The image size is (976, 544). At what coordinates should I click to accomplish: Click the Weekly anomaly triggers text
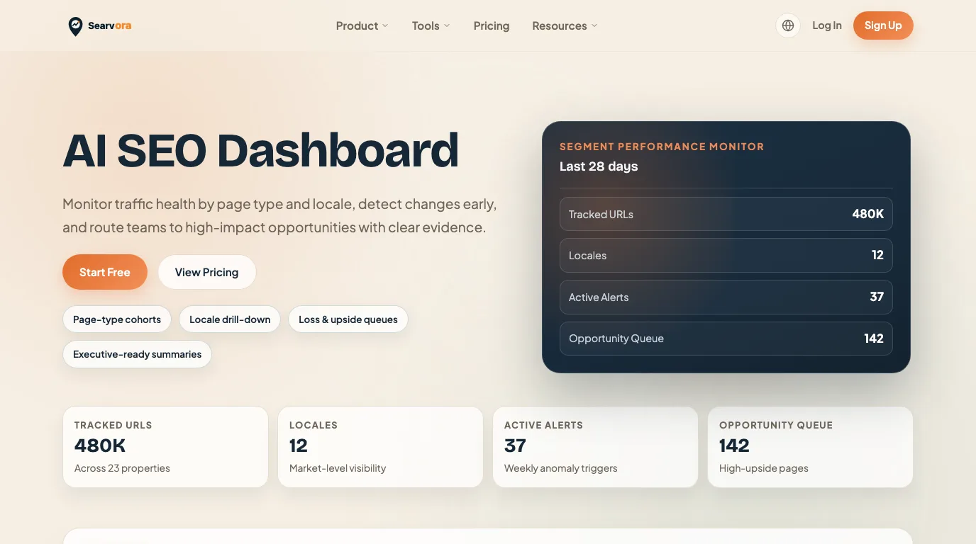[x=561, y=468]
